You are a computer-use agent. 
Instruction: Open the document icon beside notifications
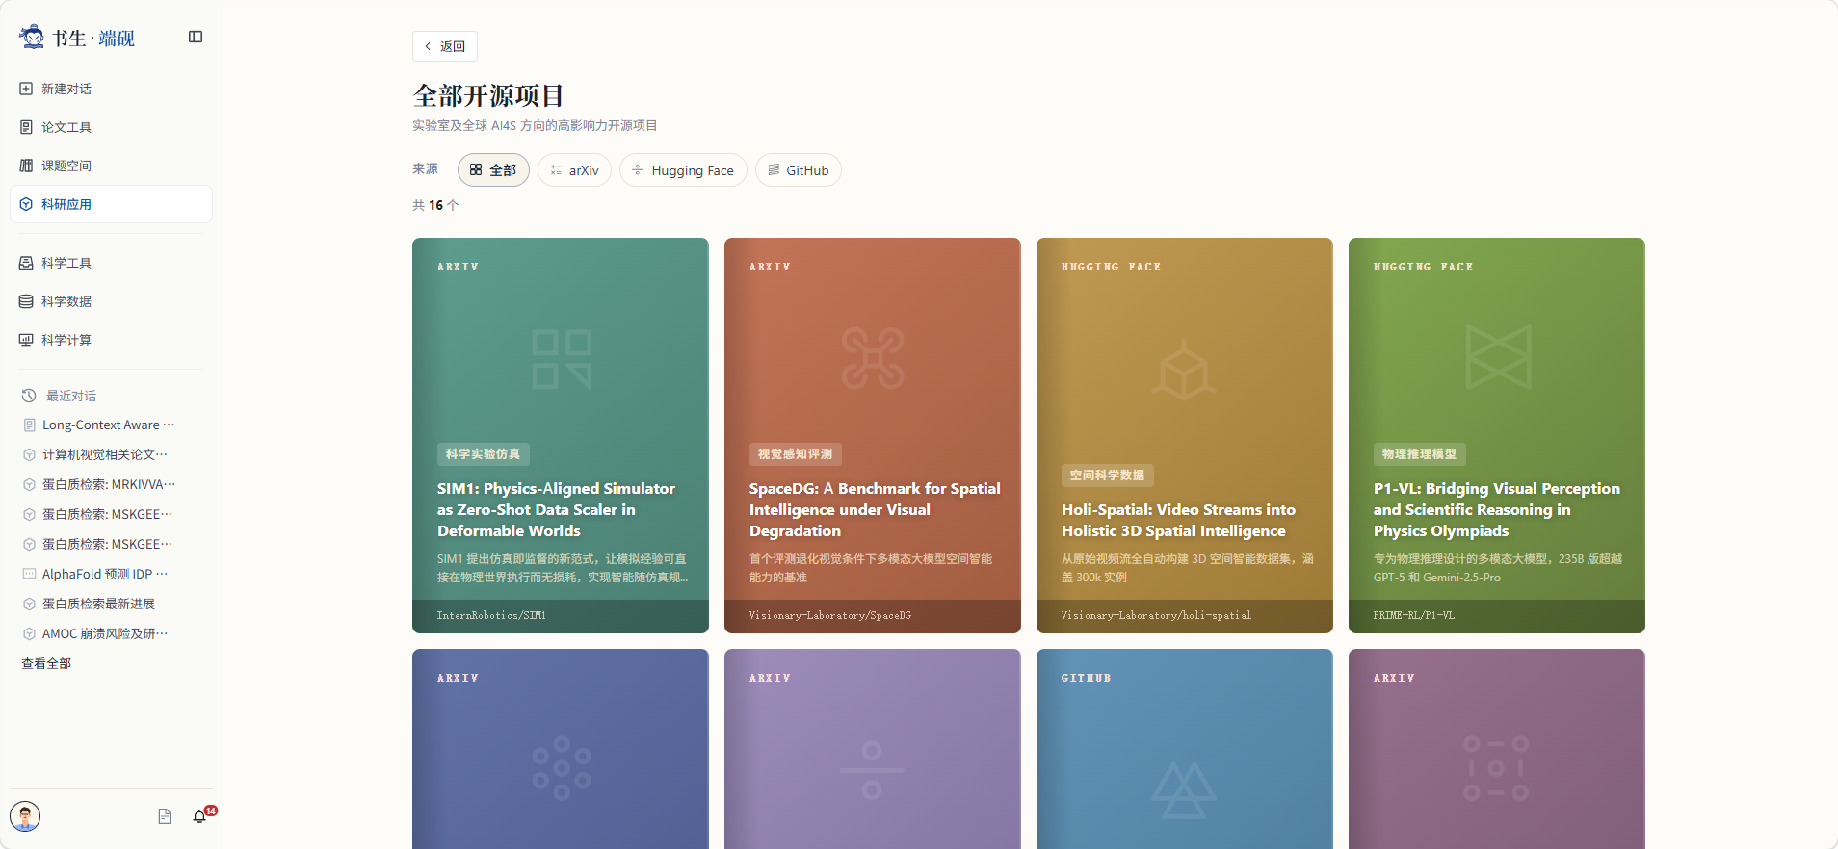click(x=165, y=816)
